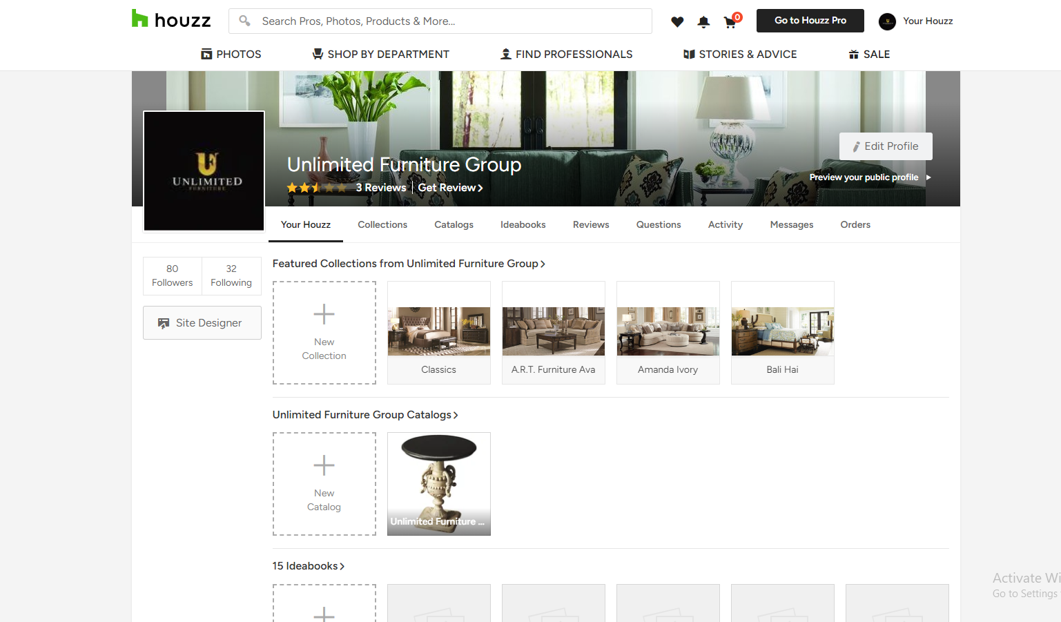The image size is (1061, 622).
Task: Switch to the Questions tab
Action: (x=659, y=224)
